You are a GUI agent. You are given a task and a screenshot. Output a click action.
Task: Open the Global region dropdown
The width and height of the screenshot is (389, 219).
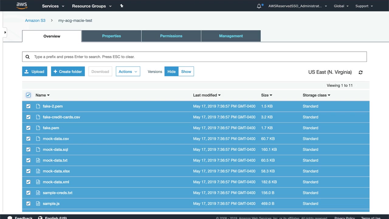341,6
